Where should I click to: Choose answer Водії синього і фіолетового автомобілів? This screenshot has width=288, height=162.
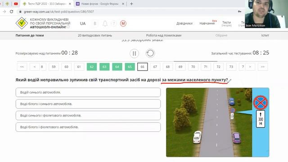click(88, 115)
